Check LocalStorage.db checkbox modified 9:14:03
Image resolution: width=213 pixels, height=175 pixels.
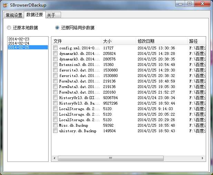[55, 109]
